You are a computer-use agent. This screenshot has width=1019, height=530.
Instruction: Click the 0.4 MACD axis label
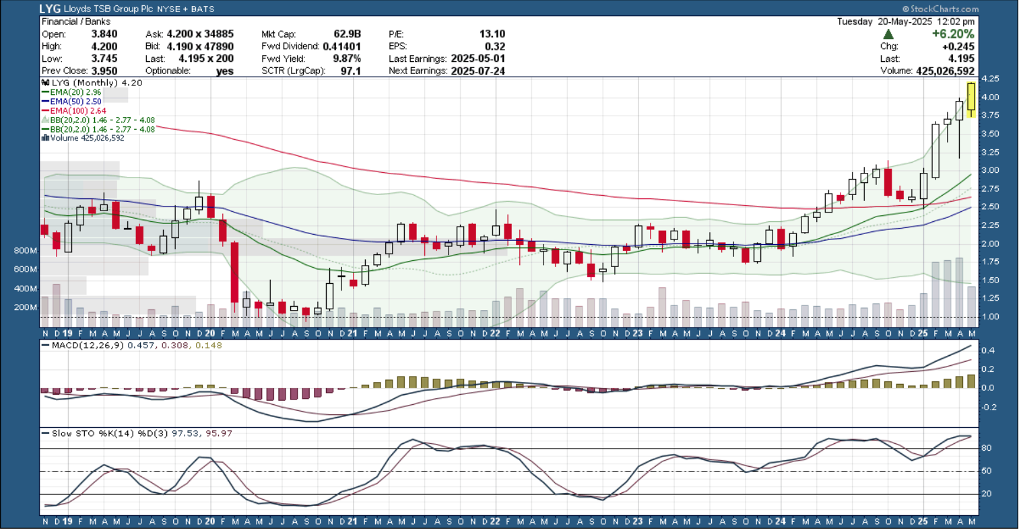click(987, 350)
